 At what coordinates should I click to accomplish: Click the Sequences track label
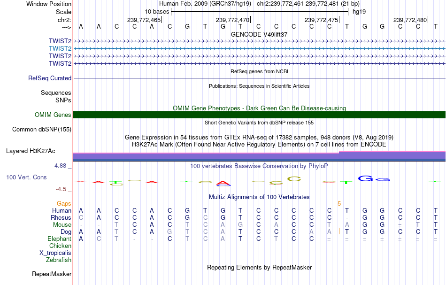pos(56,92)
